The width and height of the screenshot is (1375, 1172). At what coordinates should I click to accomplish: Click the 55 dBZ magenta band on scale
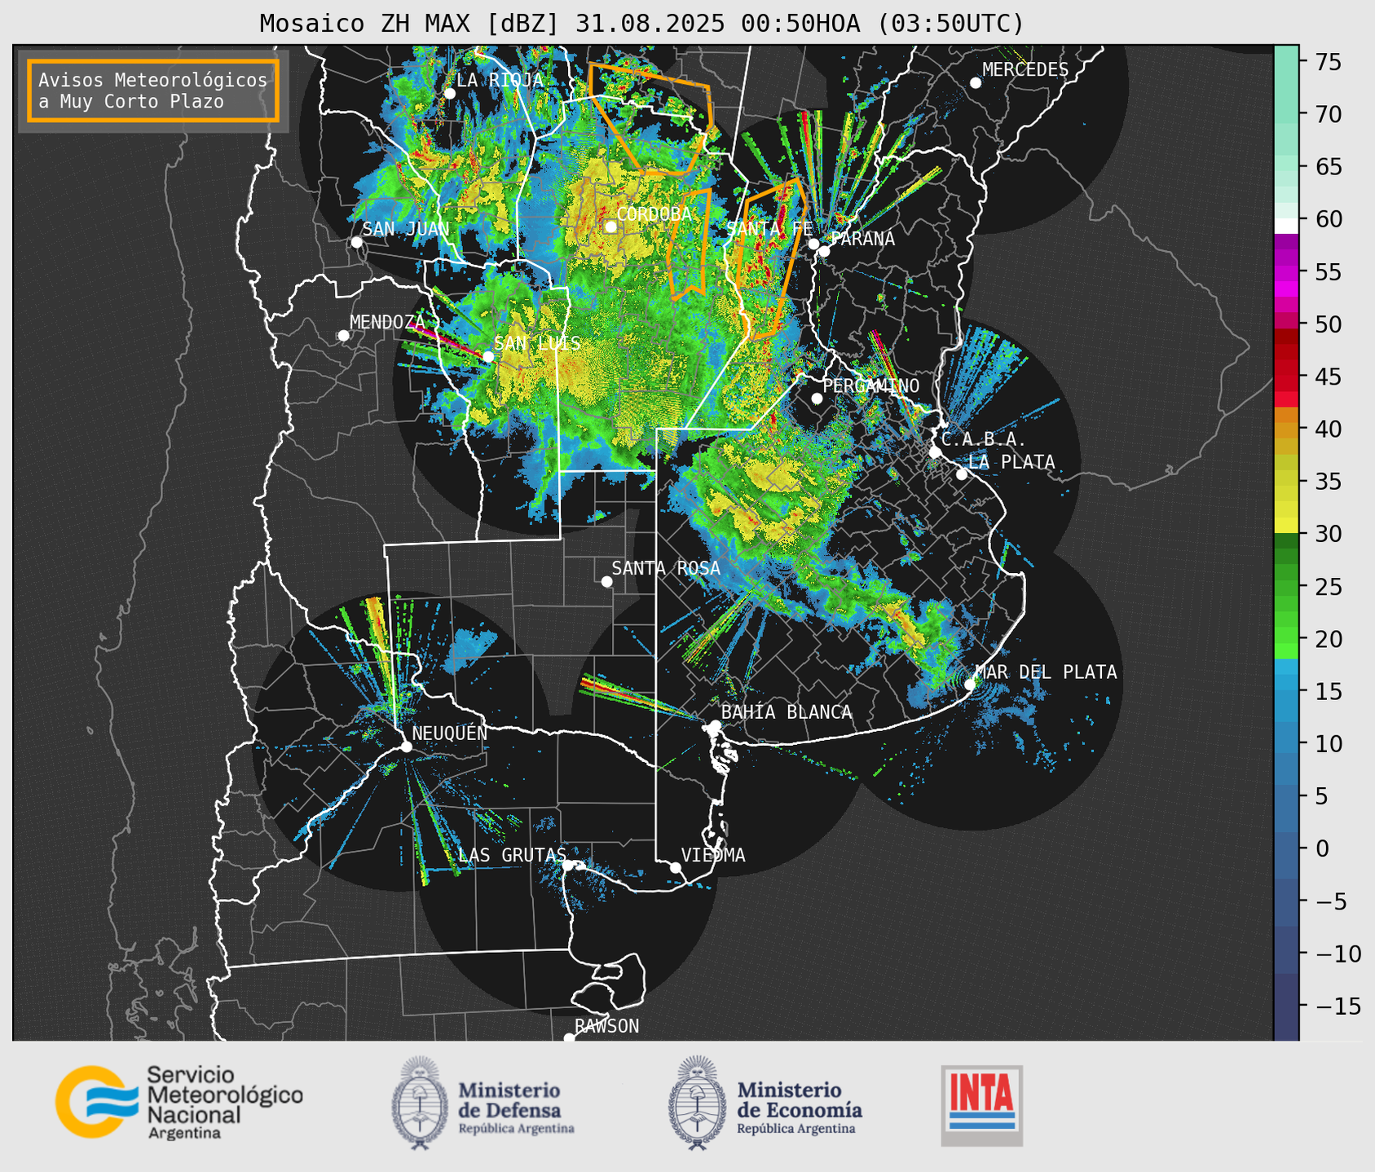coord(1286,271)
